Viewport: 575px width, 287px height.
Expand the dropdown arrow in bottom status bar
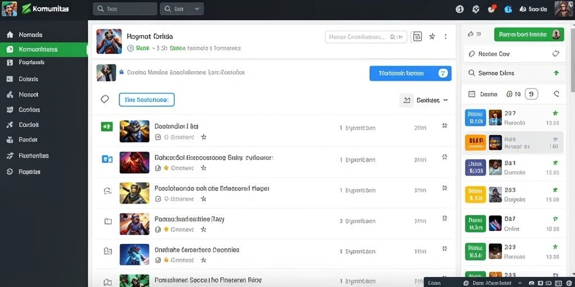[519, 283]
